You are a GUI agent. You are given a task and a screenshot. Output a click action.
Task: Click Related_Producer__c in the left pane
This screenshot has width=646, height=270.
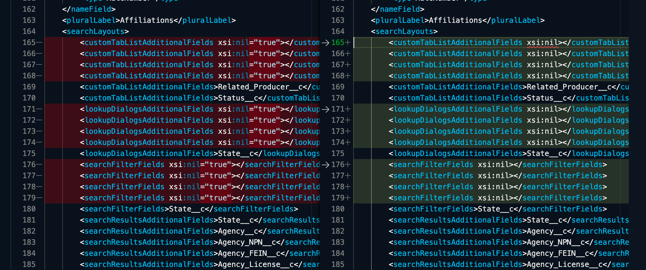coord(260,87)
